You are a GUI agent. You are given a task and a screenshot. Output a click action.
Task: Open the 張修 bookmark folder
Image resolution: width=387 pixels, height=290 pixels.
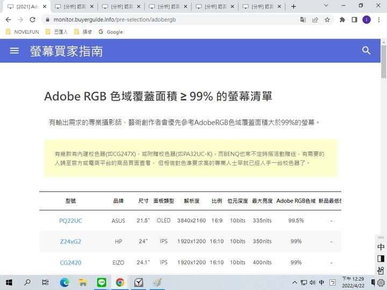coord(83,32)
